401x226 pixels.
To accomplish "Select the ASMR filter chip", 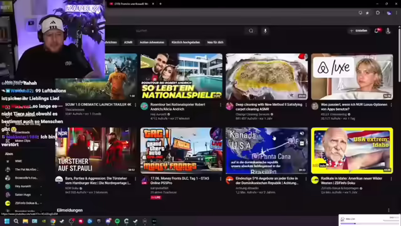I will [128, 42].
